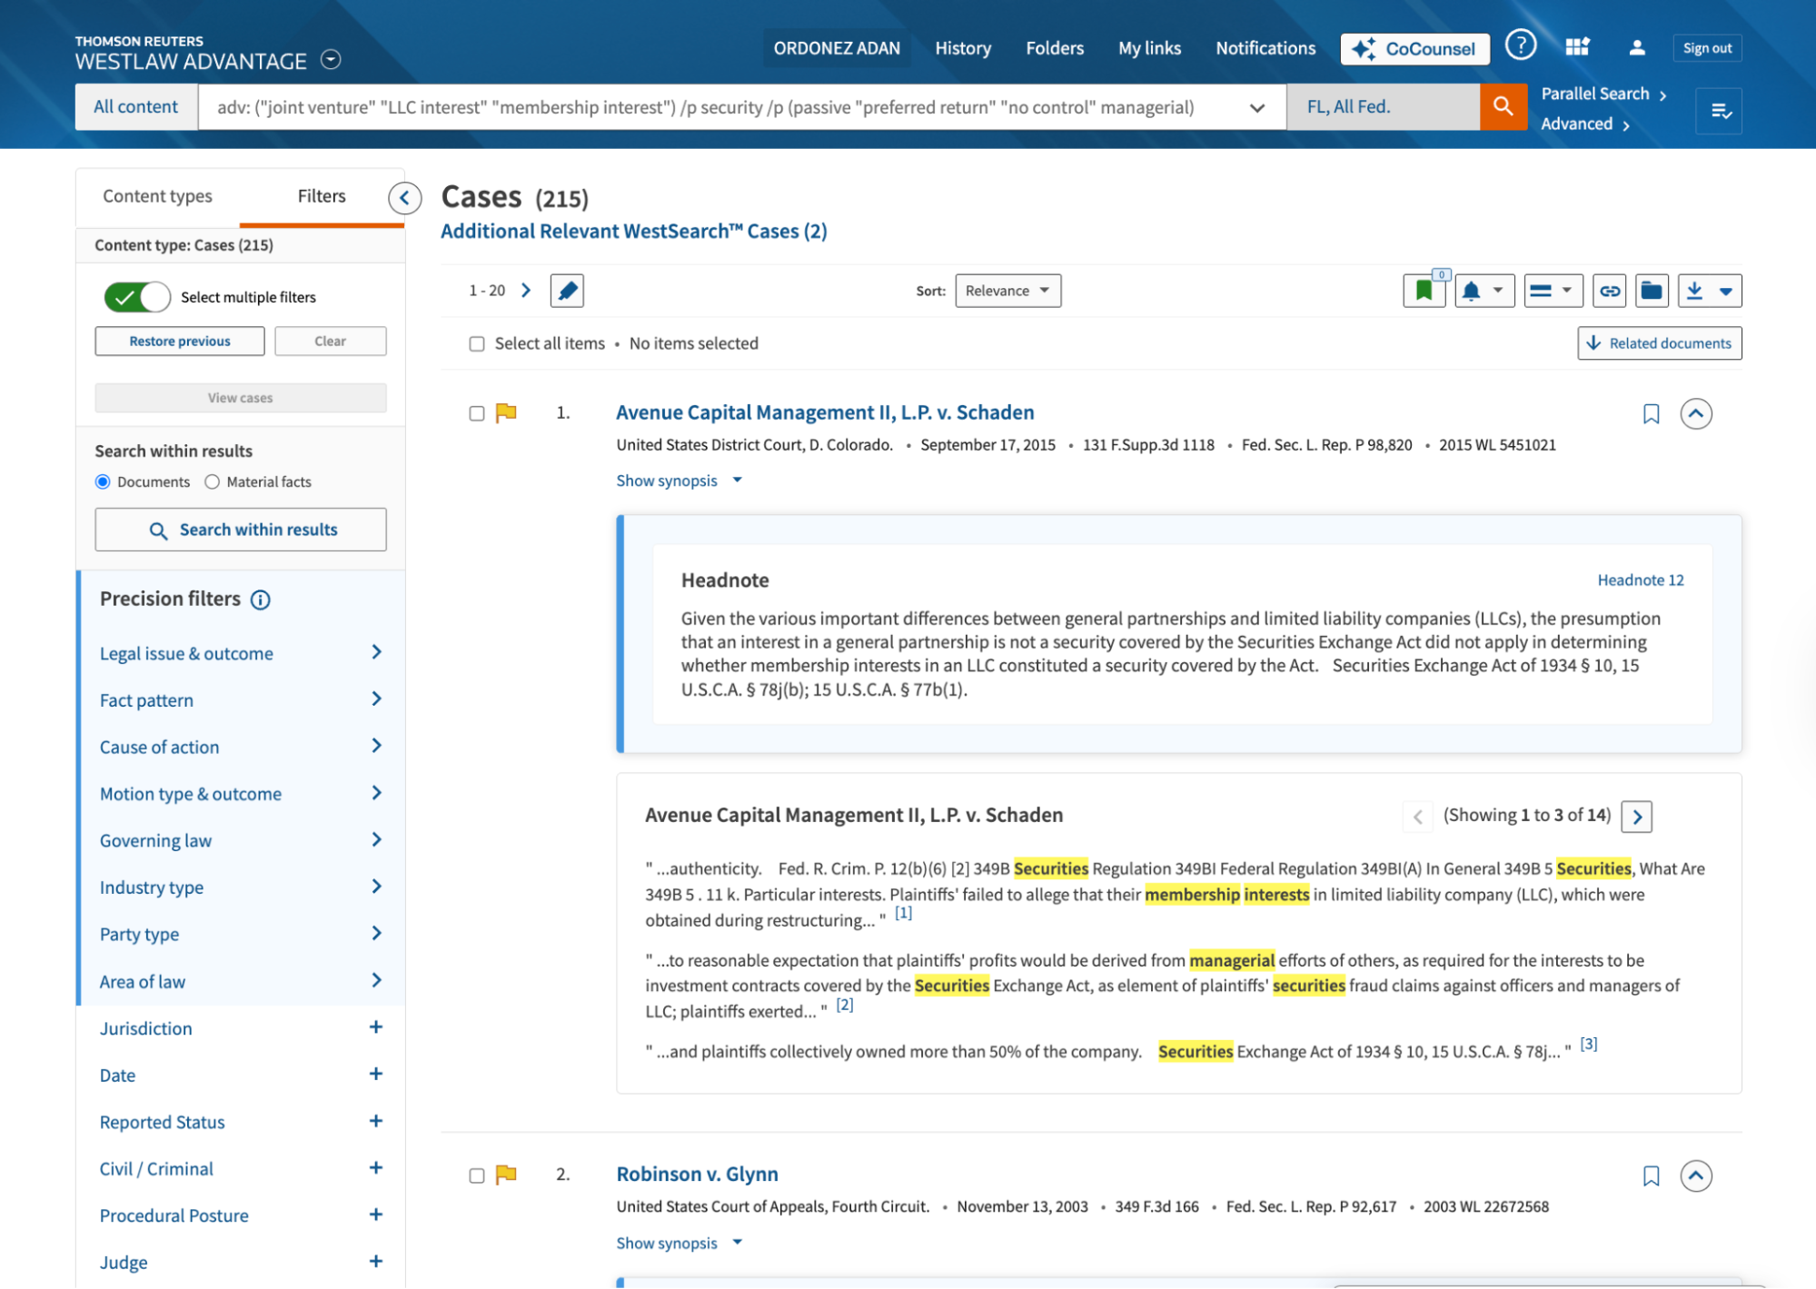Switch to the Filters tab
This screenshot has width=1816, height=1289.
322,196
